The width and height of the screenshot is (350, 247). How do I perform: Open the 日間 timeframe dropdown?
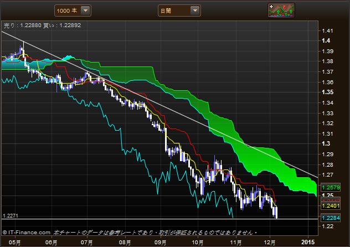tap(179, 11)
